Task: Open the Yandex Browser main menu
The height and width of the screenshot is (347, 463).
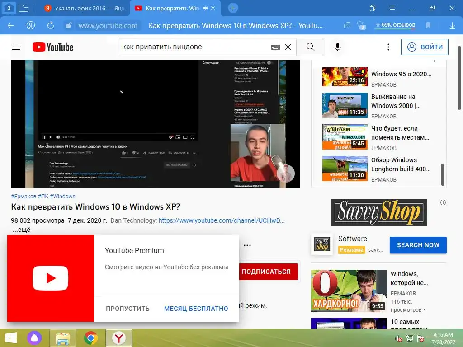Action: click(x=392, y=8)
